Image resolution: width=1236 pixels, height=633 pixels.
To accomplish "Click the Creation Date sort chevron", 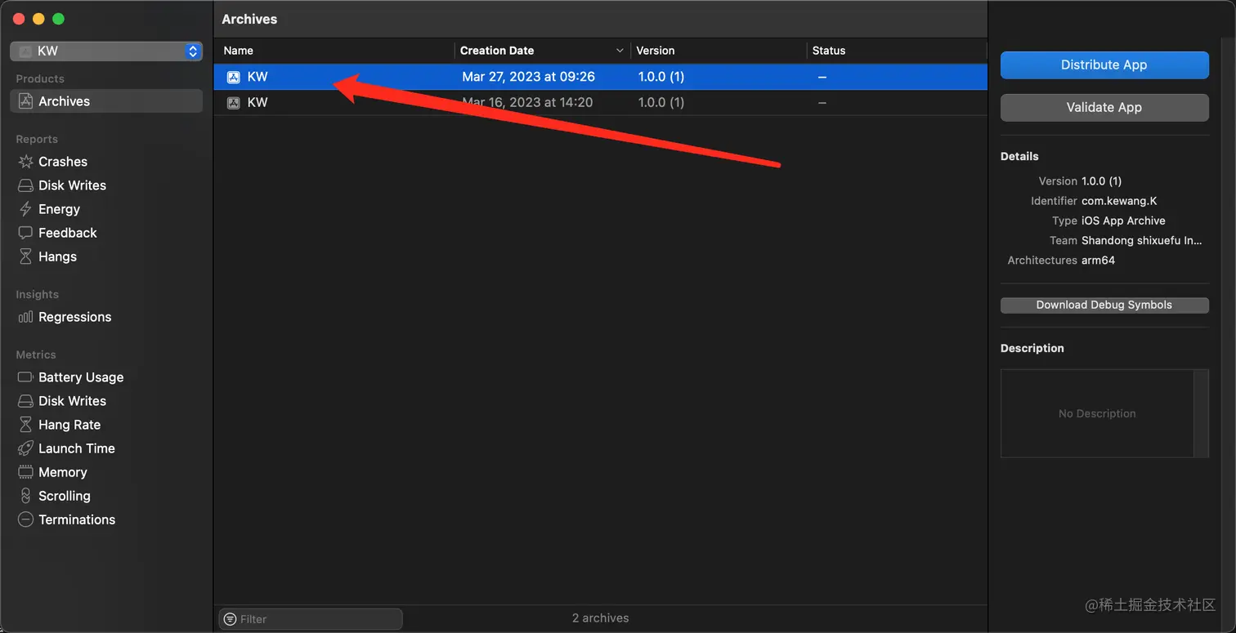I will (620, 51).
